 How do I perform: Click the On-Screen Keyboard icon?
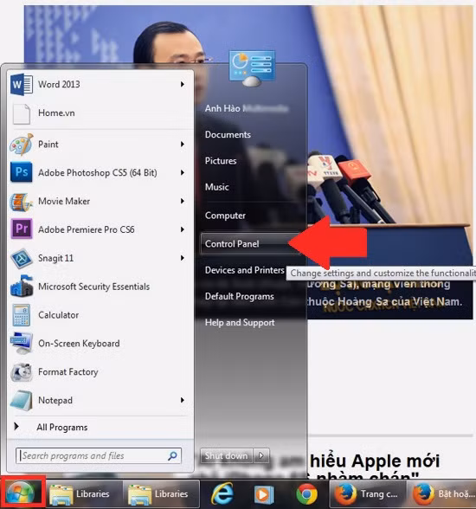[22, 343]
